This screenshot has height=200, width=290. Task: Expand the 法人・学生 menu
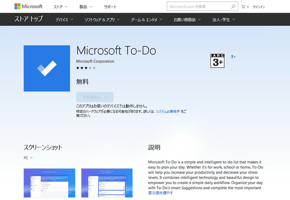tap(223, 20)
